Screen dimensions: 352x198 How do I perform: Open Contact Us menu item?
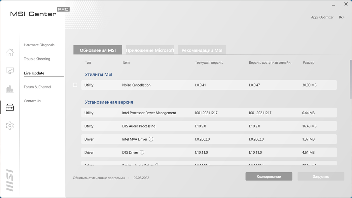point(32,101)
